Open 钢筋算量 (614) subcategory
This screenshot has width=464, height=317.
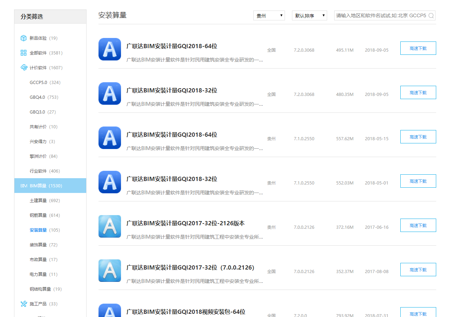[x=45, y=215]
